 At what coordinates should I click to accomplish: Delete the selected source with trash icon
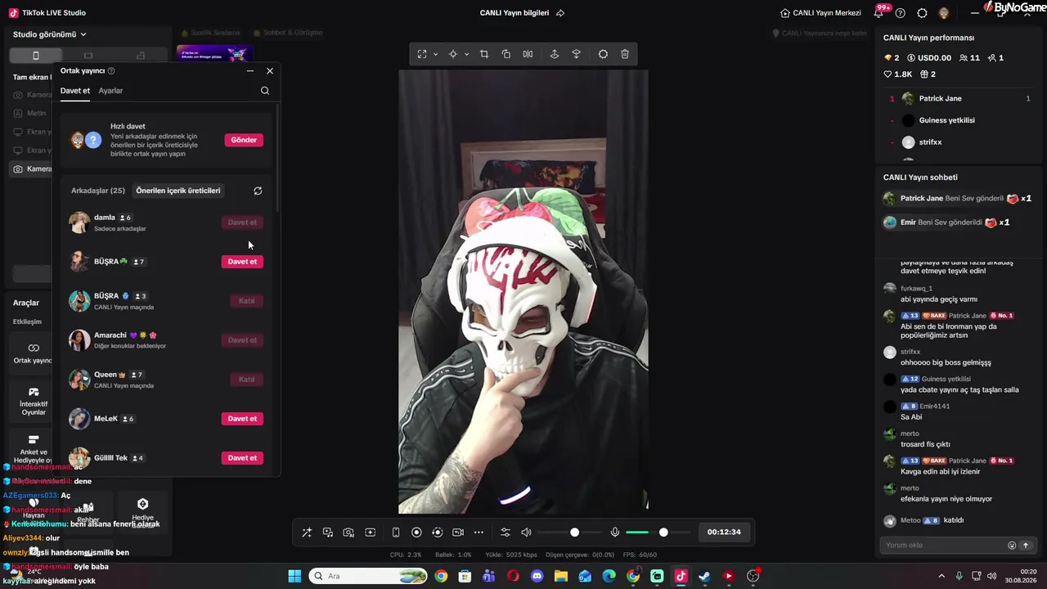tap(625, 54)
